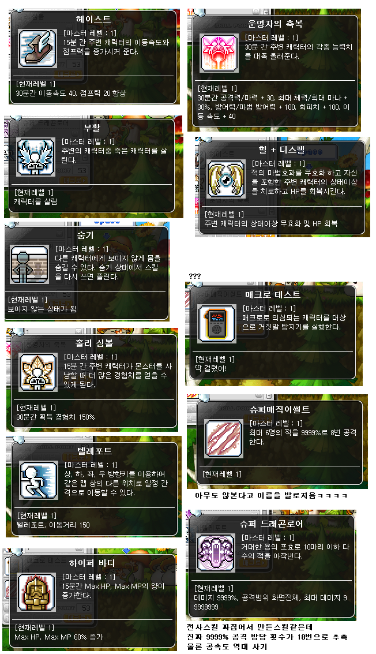Select the Hide skill character icon

(x=29, y=264)
